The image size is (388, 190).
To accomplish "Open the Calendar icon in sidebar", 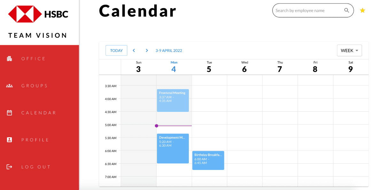I will click(9, 113).
